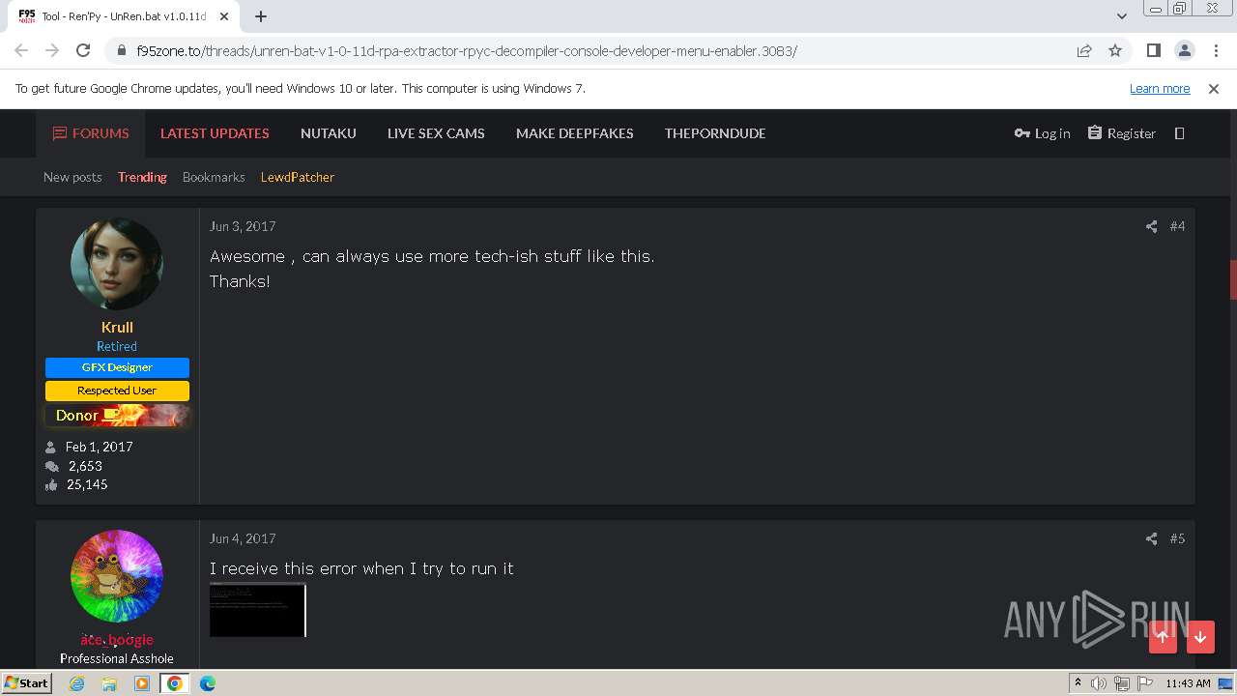
Task: Click the Log in link
Action: pyautogui.click(x=1043, y=133)
